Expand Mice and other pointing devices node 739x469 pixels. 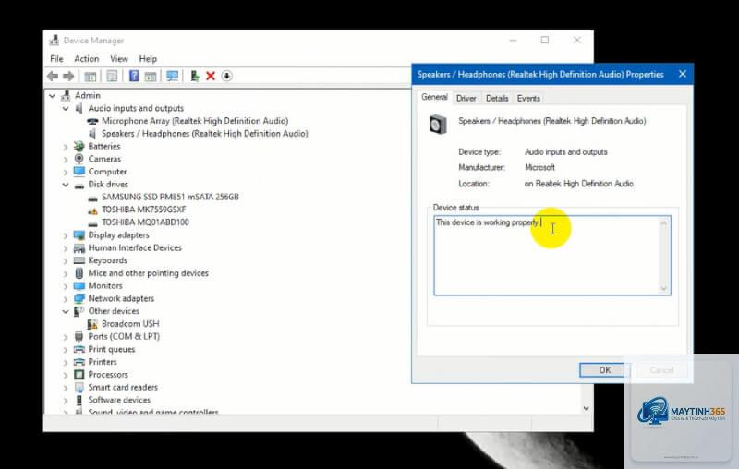[x=66, y=273]
